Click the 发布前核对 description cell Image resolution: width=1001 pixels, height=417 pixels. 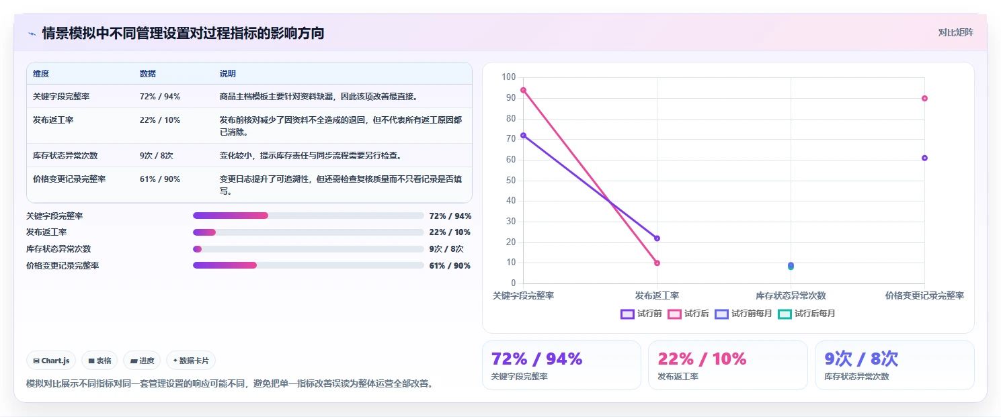[x=341, y=126]
